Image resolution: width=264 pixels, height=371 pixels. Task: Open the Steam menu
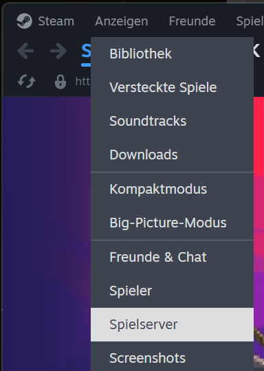(56, 21)
